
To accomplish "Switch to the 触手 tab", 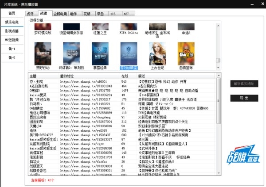I will (75, 14).
